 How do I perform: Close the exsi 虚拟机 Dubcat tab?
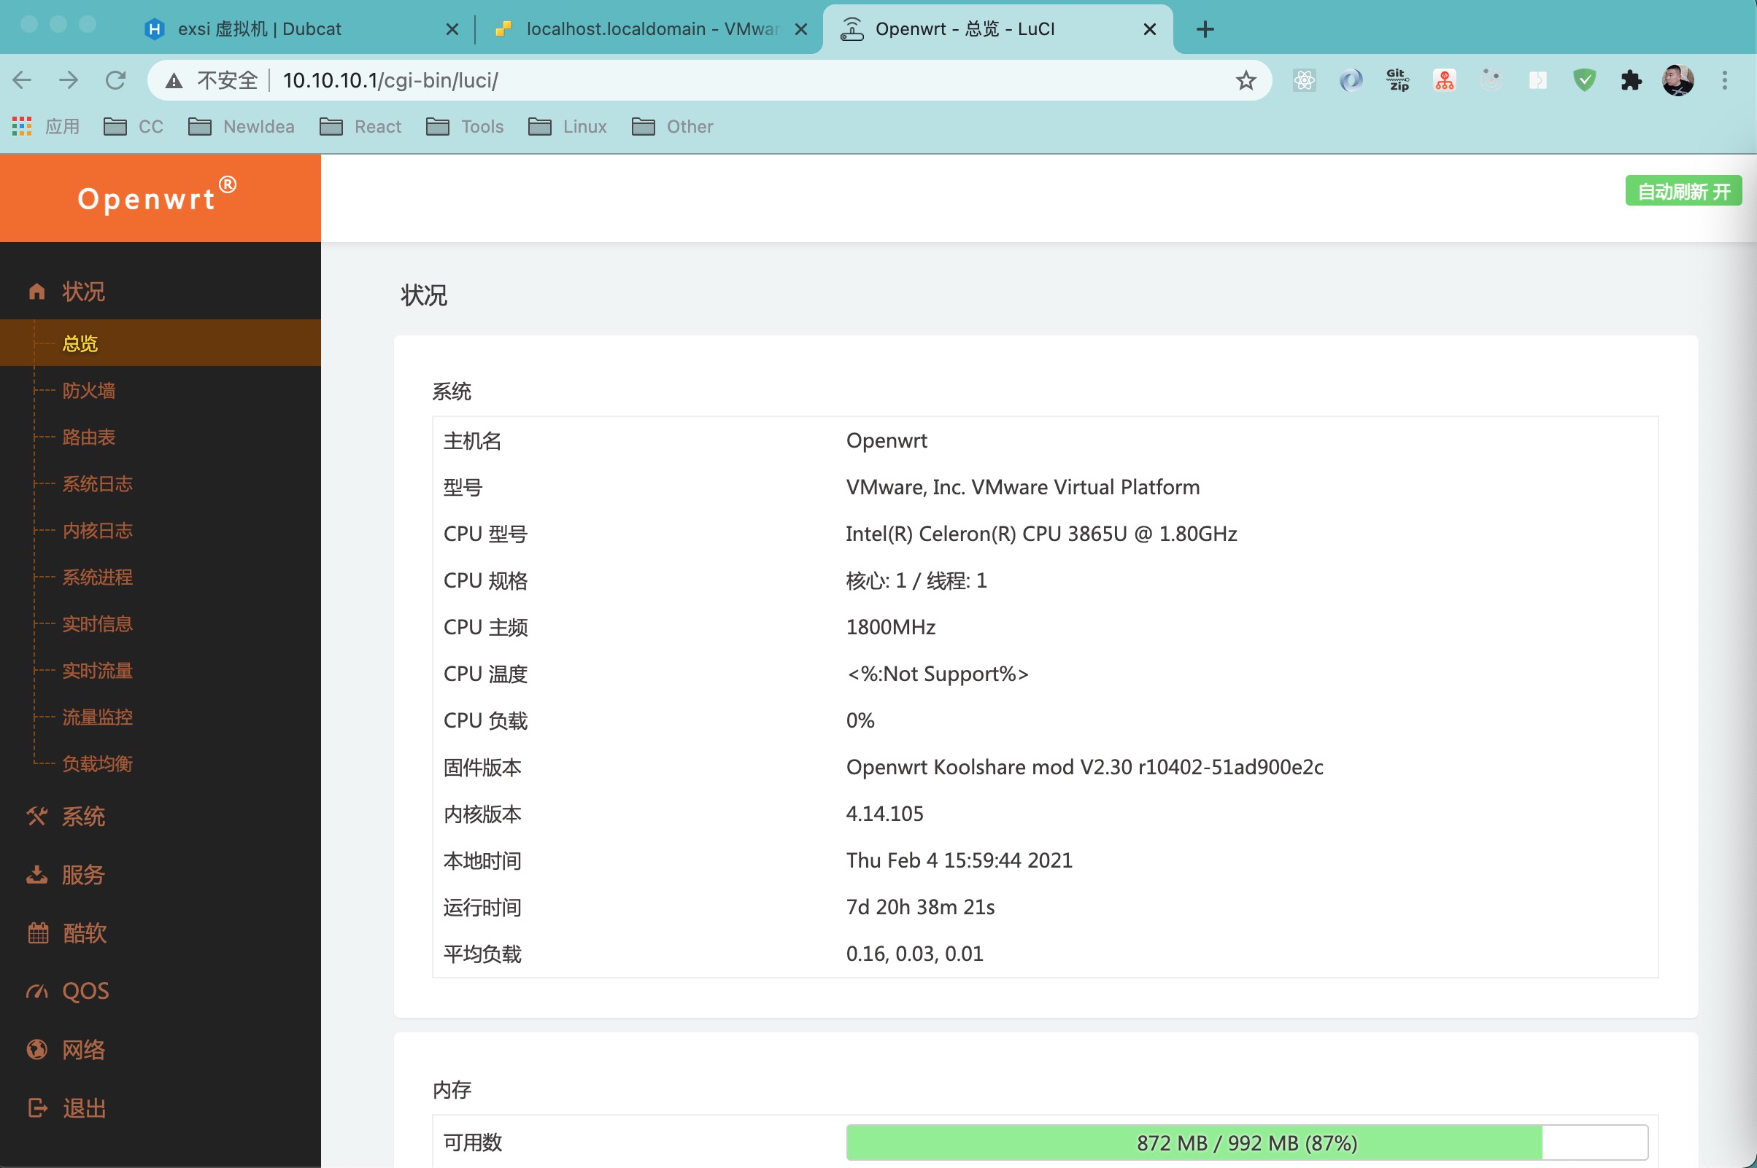click(x=452, y=29)
